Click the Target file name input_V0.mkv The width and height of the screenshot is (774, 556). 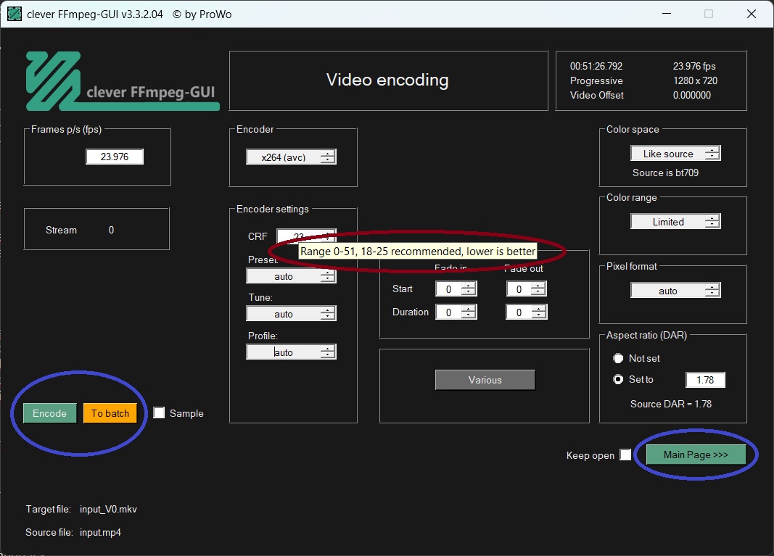(108, 509)
